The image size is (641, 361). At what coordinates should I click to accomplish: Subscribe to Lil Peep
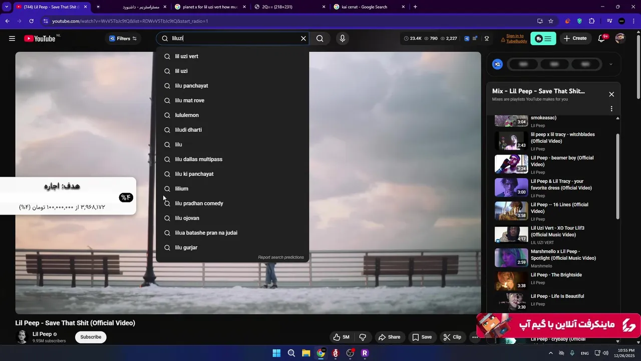tap(91, 337)
